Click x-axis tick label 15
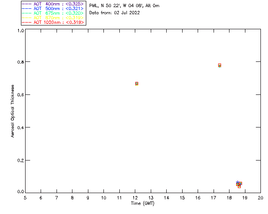The height and width of the screenshot is (214, 268). tap(182, 198)
